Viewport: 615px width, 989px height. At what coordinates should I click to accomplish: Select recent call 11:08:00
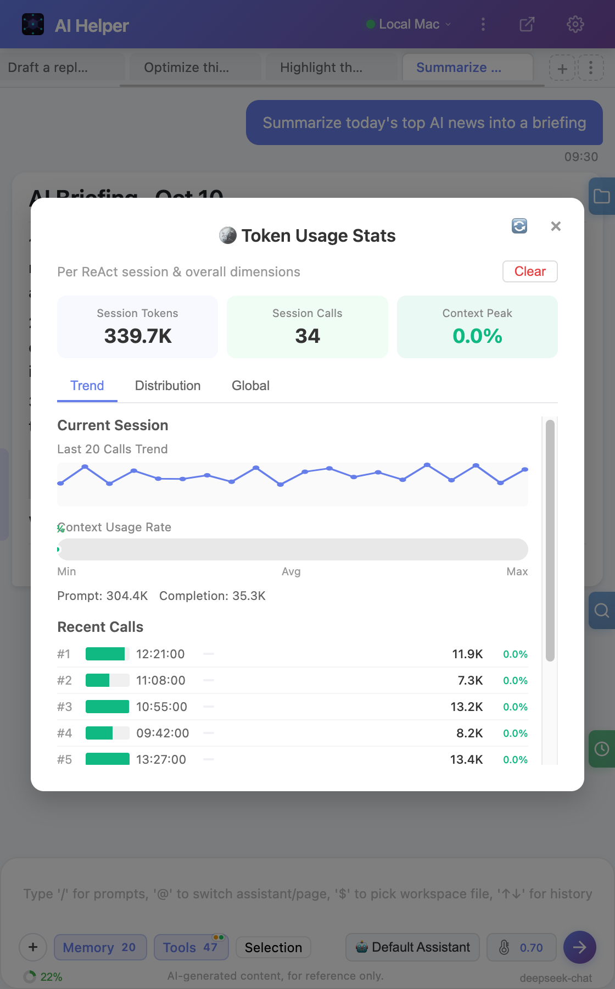click(293, 680)
